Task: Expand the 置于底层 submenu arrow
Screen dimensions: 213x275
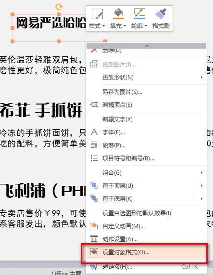Action: tap(201, 198)
